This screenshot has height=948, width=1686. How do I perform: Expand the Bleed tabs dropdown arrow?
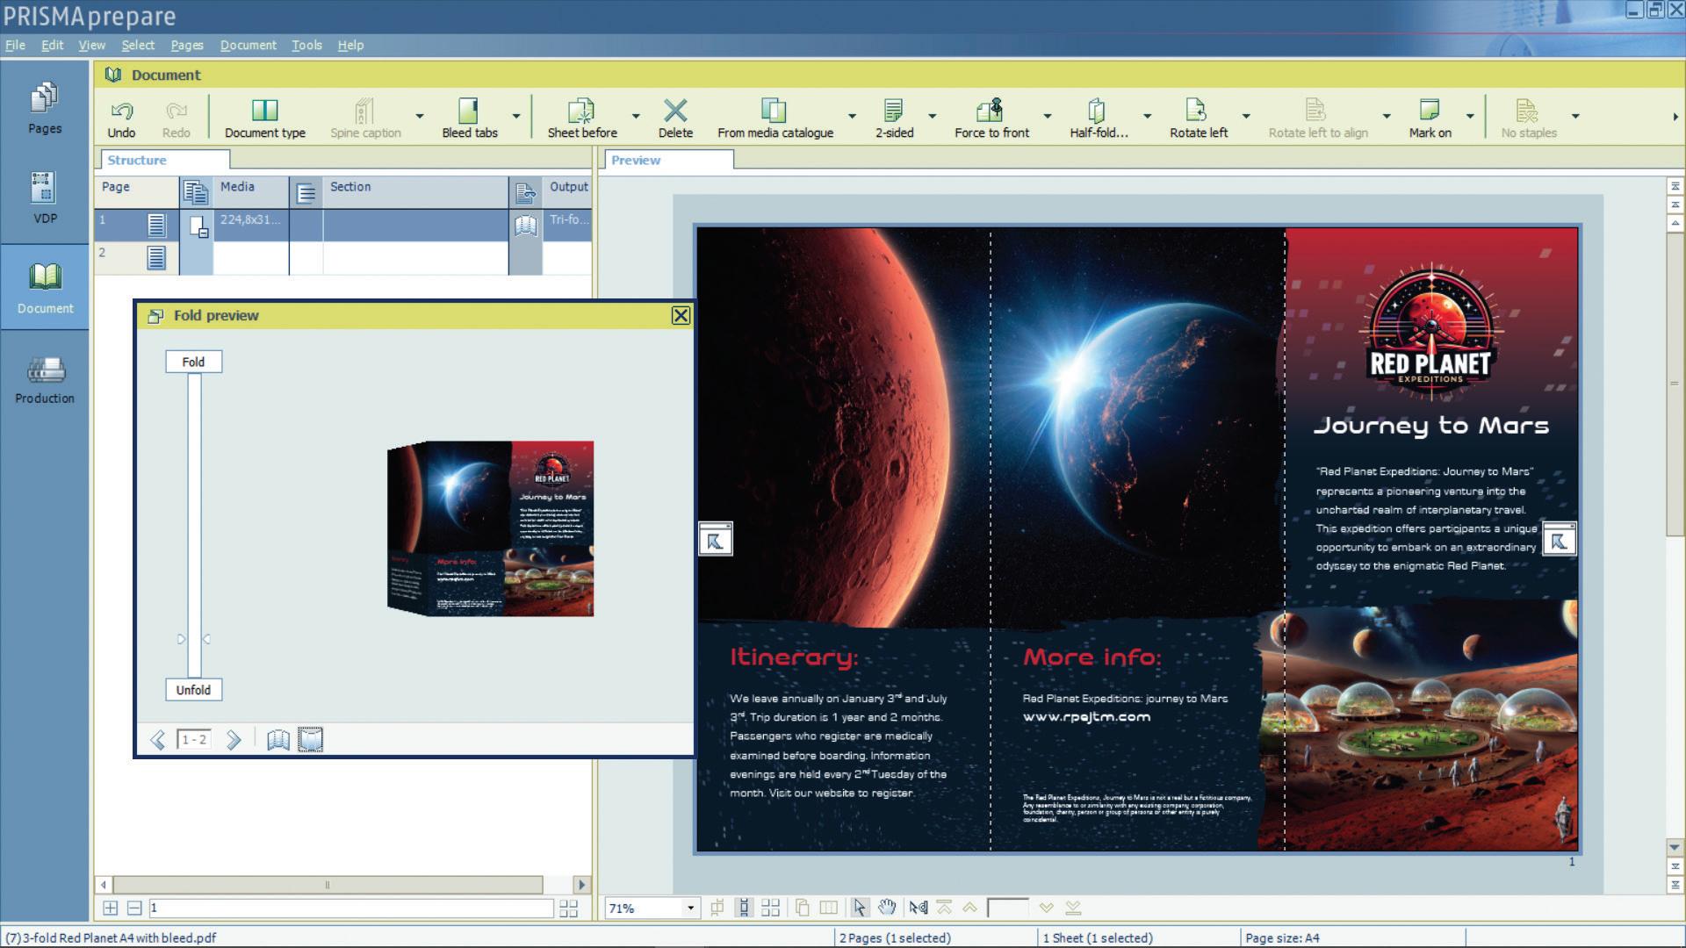(516, 116)
